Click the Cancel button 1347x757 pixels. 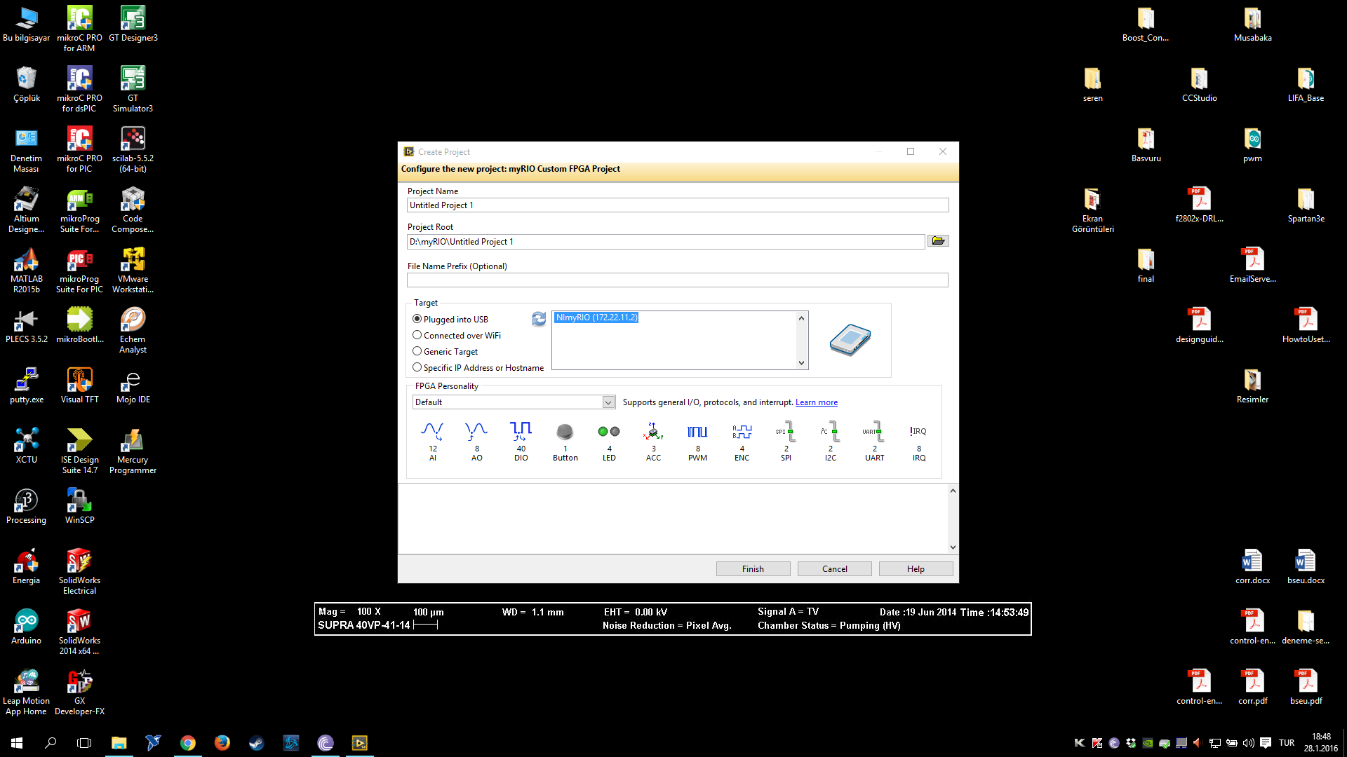coord(834,568)
